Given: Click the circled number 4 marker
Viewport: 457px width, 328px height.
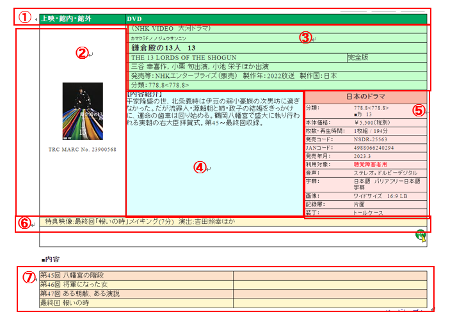Looking at the screenshot, I should pos(200,167).
